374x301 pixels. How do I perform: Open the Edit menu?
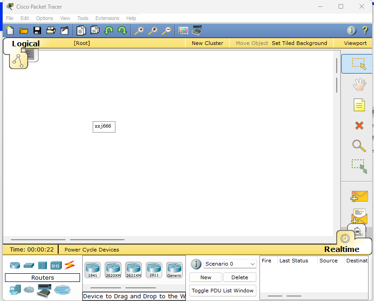click(x=25, y=18)
